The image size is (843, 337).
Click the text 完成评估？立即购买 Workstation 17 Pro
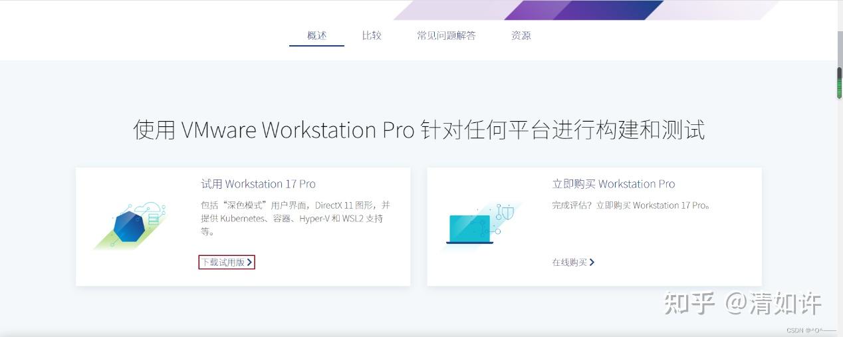pyautogui.click(x=632, y=205)
